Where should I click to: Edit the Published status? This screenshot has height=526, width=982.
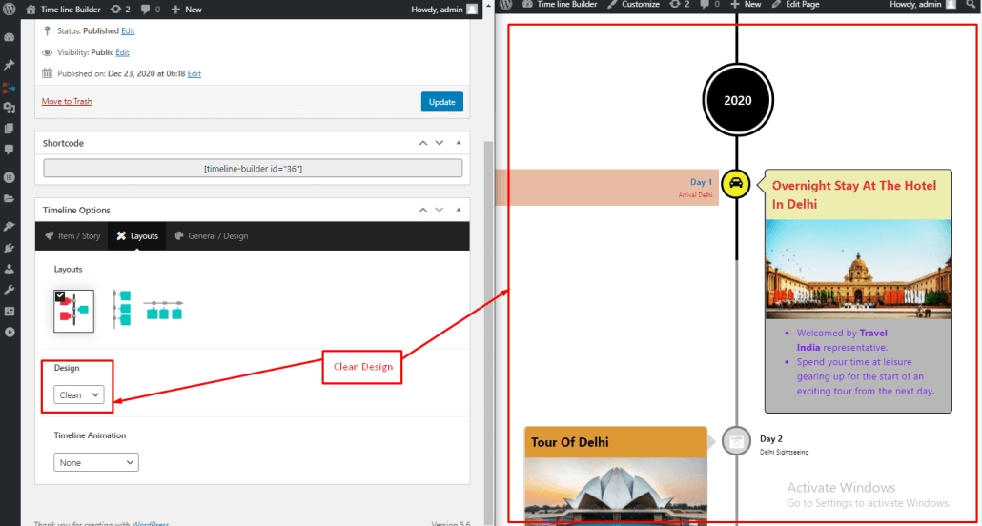[x=128, y=30]
